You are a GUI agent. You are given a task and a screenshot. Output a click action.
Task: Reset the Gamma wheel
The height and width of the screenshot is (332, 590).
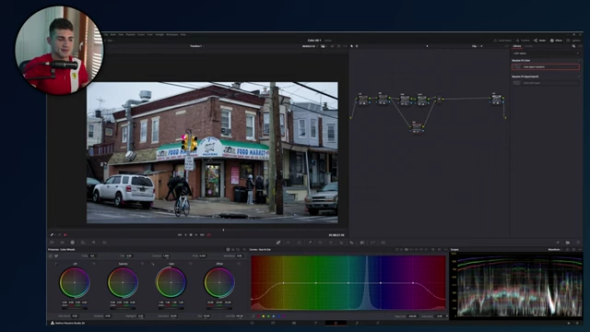142,264
